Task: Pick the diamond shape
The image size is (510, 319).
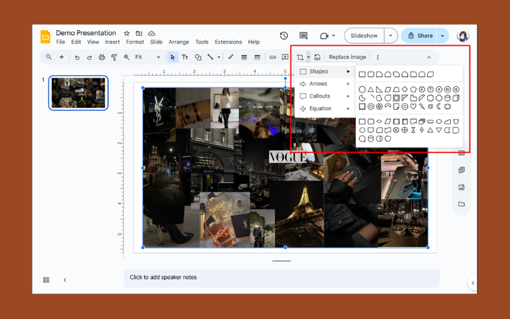Action: pos(405,89)
